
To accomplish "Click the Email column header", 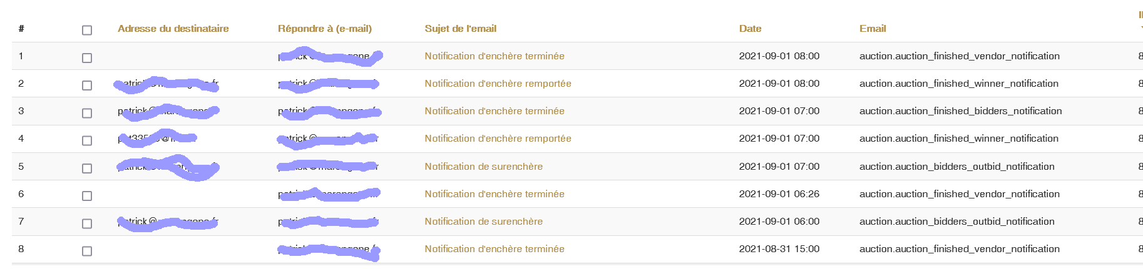I will click(873, 29).
